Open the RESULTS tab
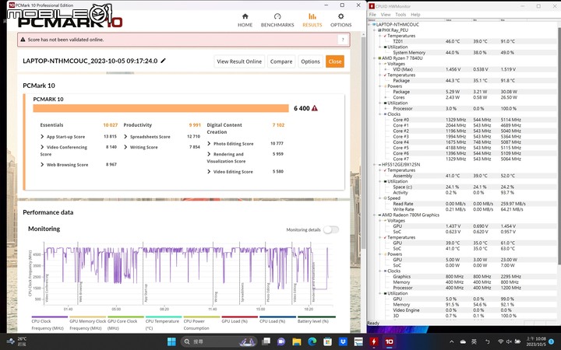Screen dimensions: 561x350 click(312, 20)
